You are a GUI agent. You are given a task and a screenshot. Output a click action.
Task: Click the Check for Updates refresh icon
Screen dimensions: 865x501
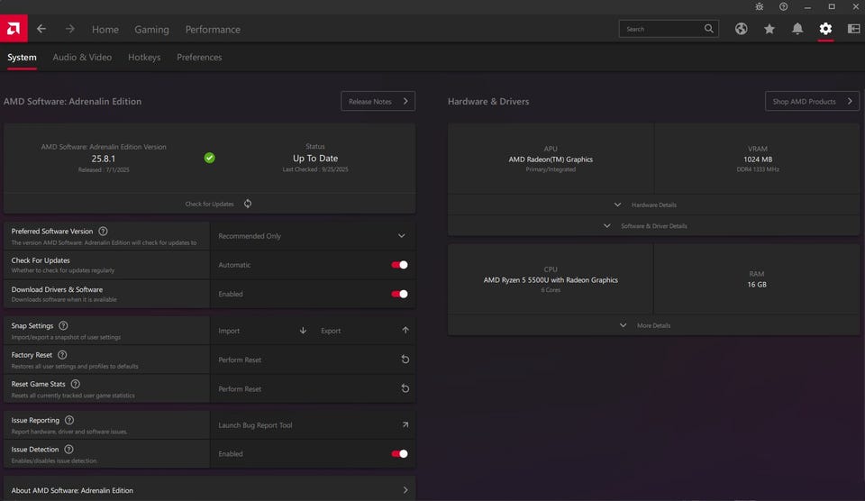[x=248, y=204]
